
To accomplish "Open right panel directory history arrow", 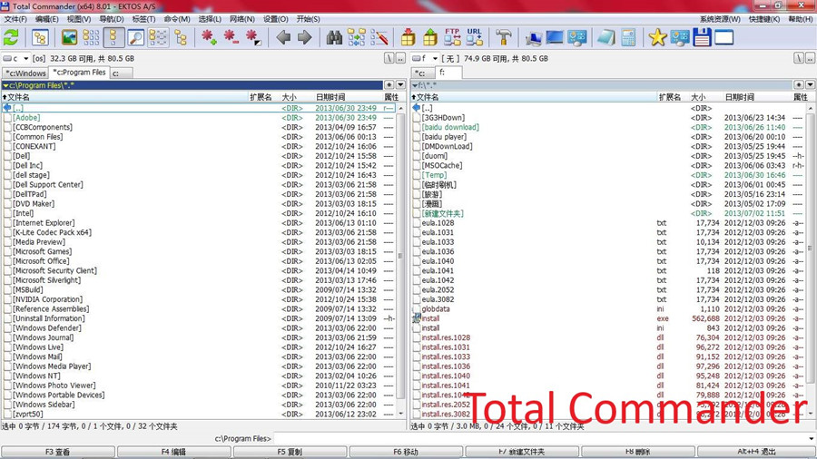I will click(x=811, y=85).
